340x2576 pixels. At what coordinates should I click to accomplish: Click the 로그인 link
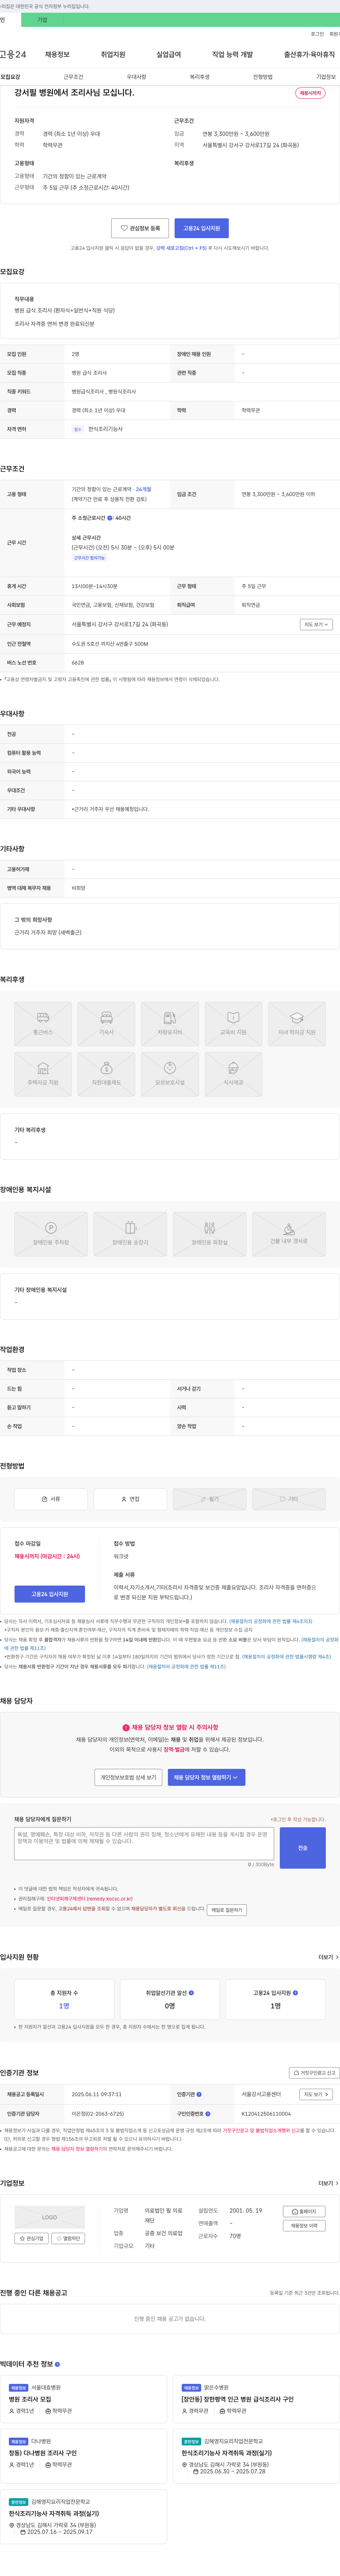(x=317, y=34)
